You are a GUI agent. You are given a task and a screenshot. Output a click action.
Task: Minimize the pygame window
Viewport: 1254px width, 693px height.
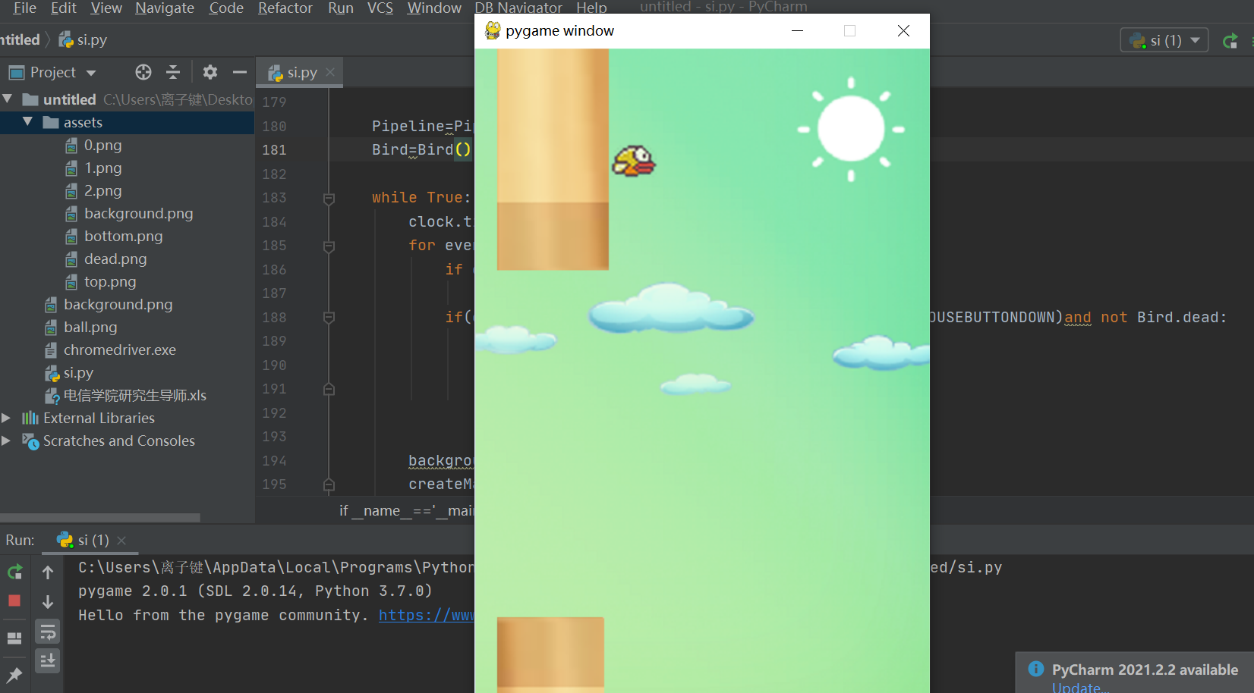pos(797,30)
